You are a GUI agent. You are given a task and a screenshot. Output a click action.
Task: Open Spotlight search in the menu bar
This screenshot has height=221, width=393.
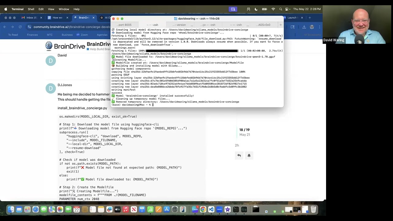point(280,9)
